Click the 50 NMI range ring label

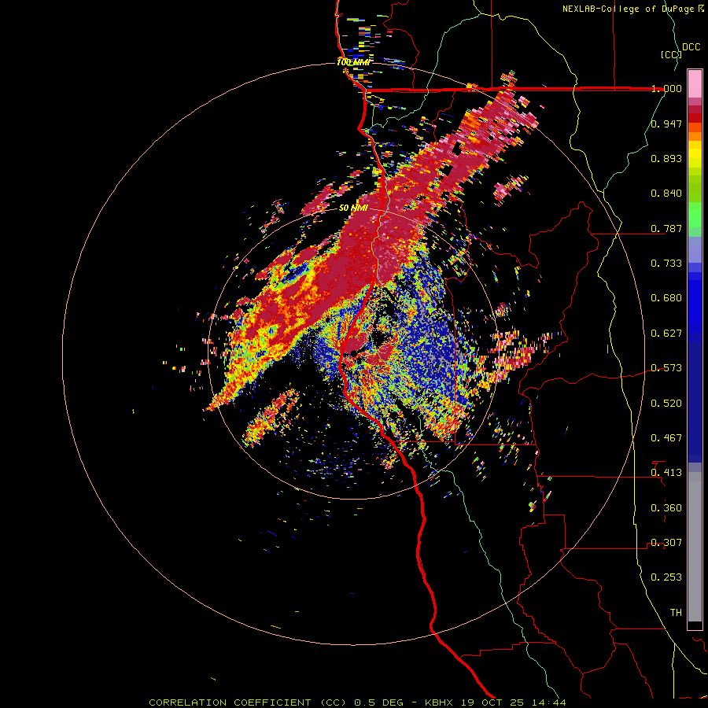click(x=353, y=208)
